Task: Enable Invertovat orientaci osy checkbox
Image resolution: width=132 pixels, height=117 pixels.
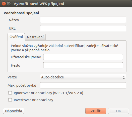Action: coord(10,100)
